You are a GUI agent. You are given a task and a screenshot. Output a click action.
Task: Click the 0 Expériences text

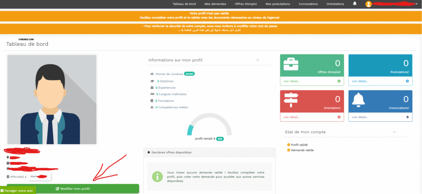[x=166, y=88]
